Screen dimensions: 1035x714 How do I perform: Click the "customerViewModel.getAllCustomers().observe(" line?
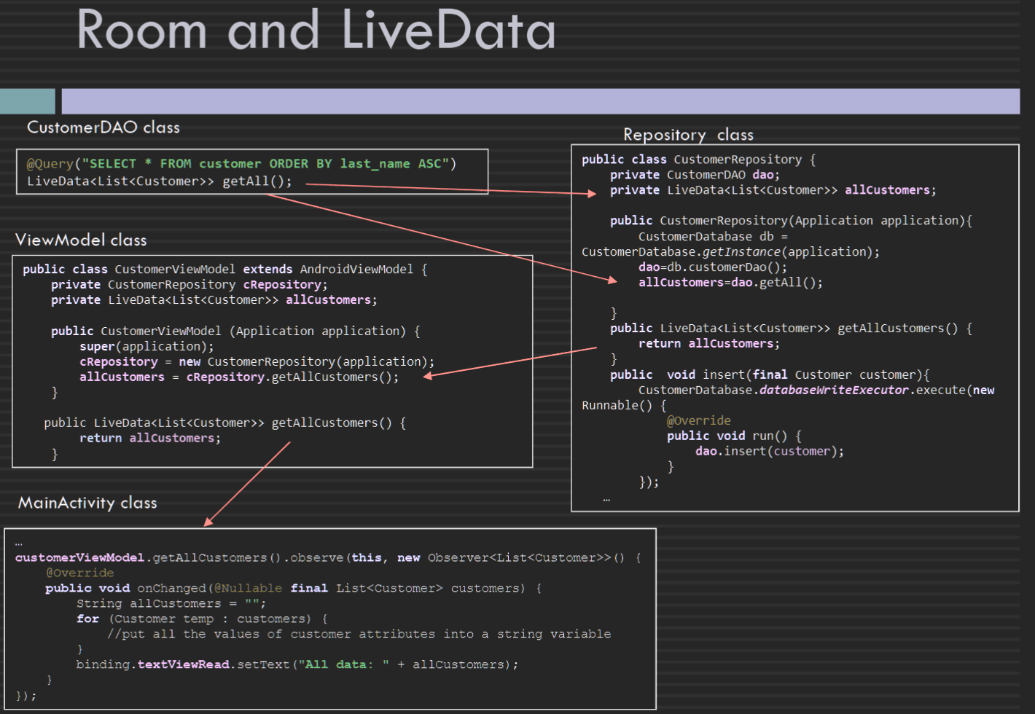[328, 558]
